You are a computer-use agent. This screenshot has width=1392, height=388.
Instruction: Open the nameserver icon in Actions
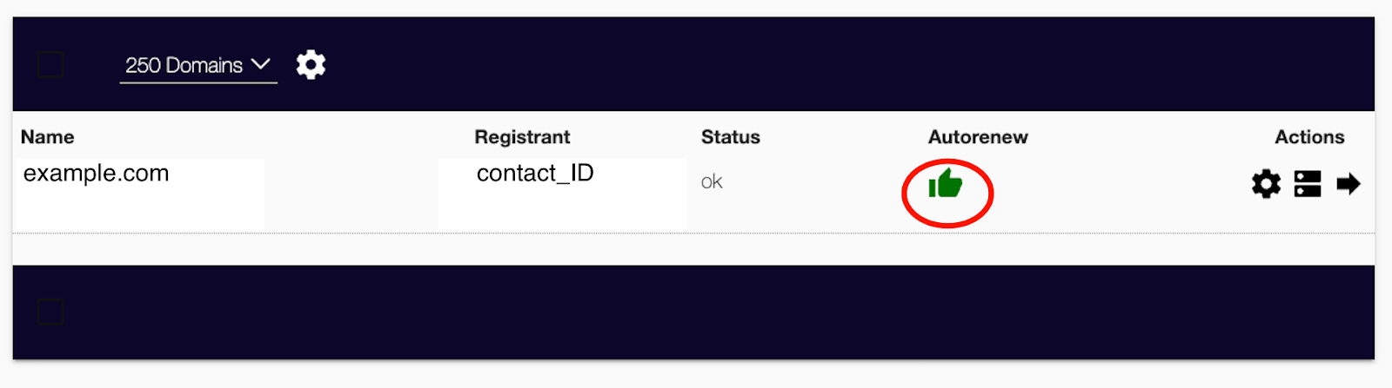click(x=1308, y=184)
